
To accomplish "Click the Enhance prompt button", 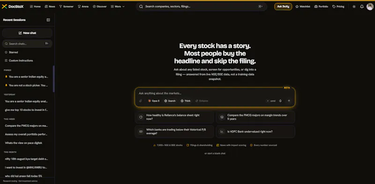I will coord(202,101).
